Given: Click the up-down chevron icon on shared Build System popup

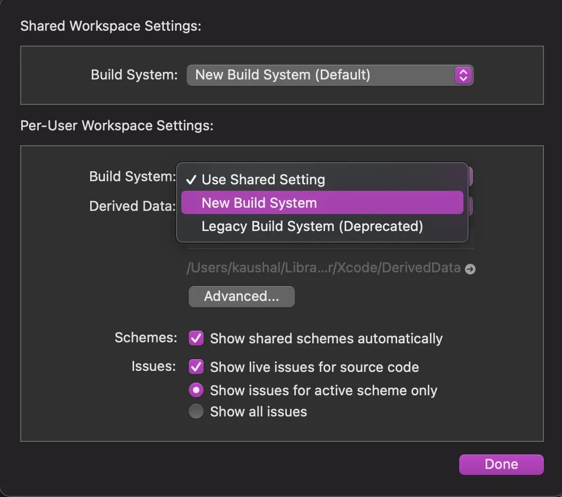Looking at the screenshot, I should click(463, 75).
